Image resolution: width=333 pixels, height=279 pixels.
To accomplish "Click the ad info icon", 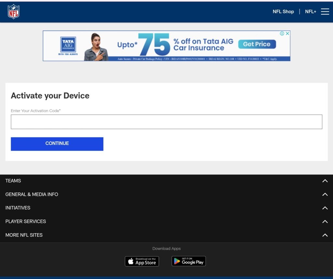I will pyautogui.click(x=282, y=33).
